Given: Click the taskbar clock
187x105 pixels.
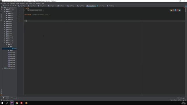Looking at the screenshot, I should [x=184, y=103].
